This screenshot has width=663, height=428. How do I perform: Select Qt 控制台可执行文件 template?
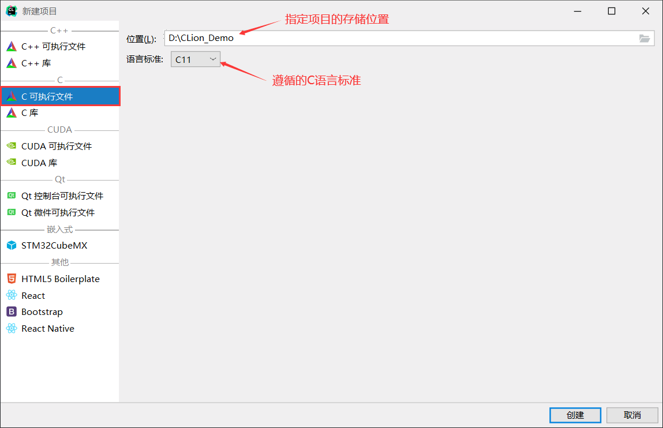tap(60, 196)
